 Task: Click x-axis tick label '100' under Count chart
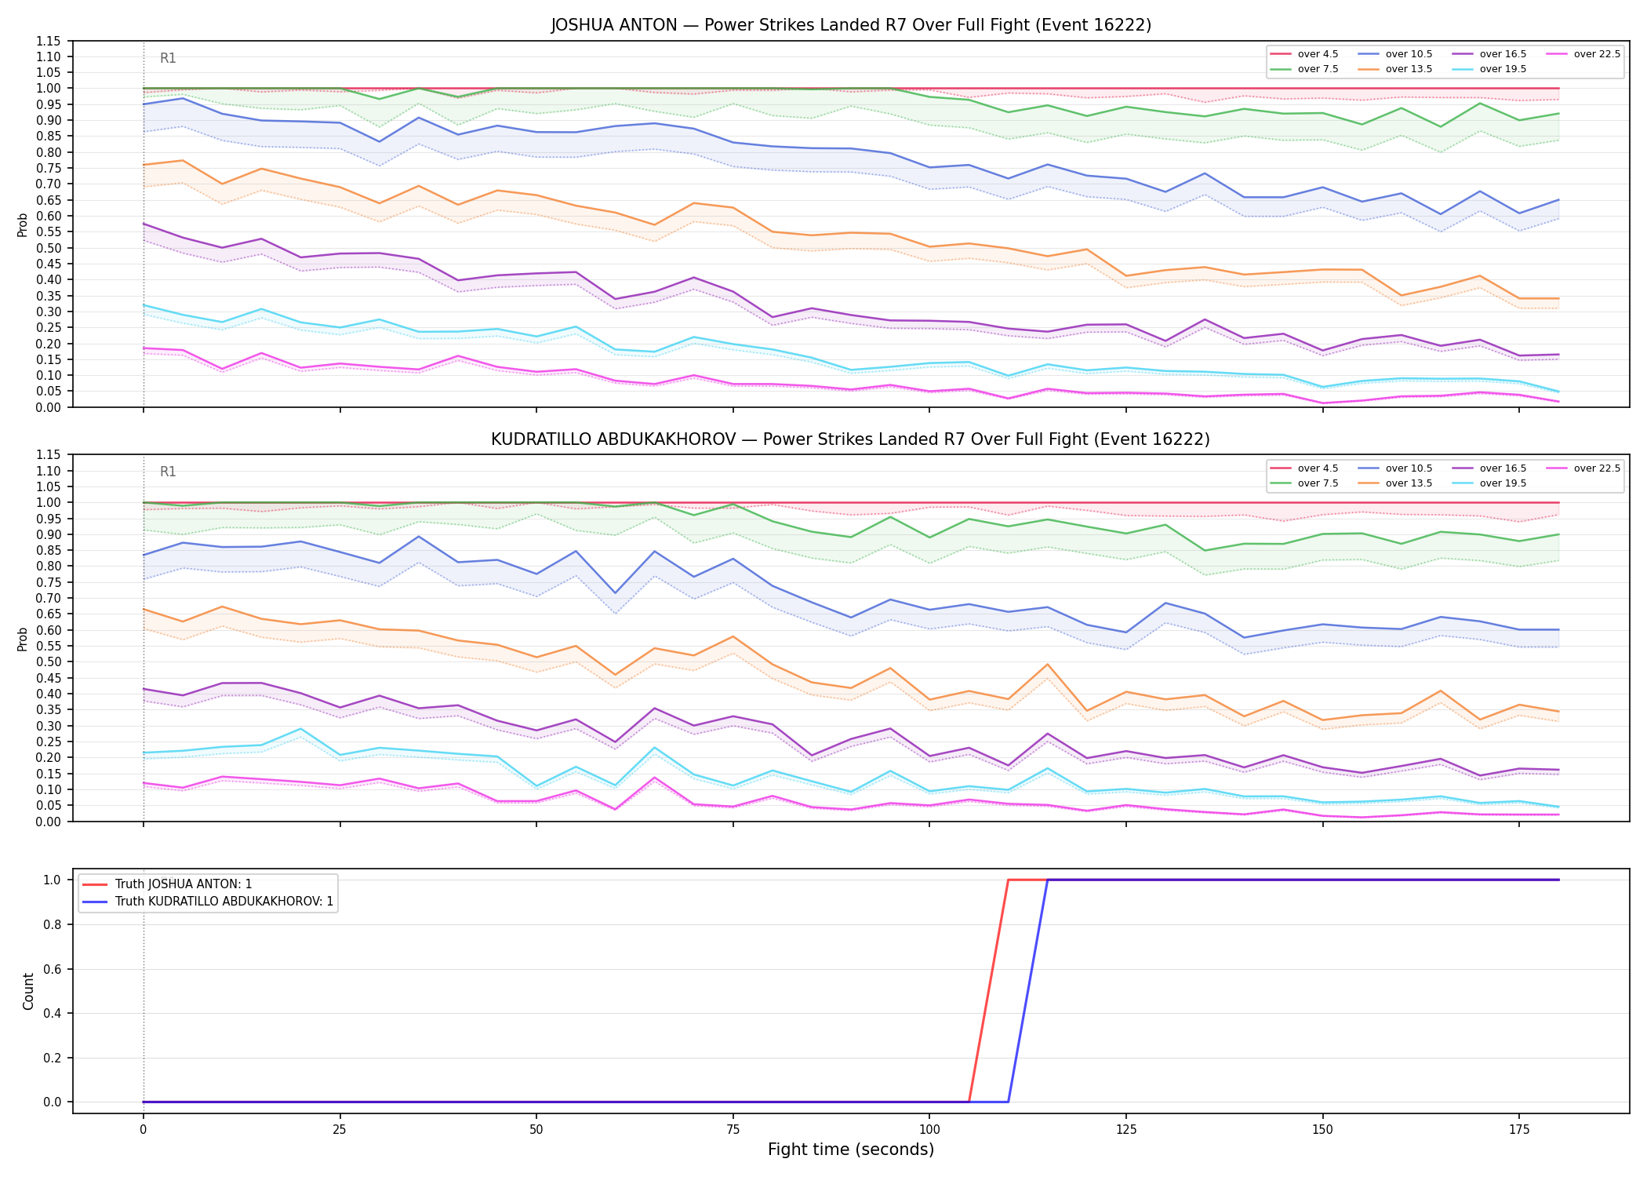click(x=929, y=1130)
